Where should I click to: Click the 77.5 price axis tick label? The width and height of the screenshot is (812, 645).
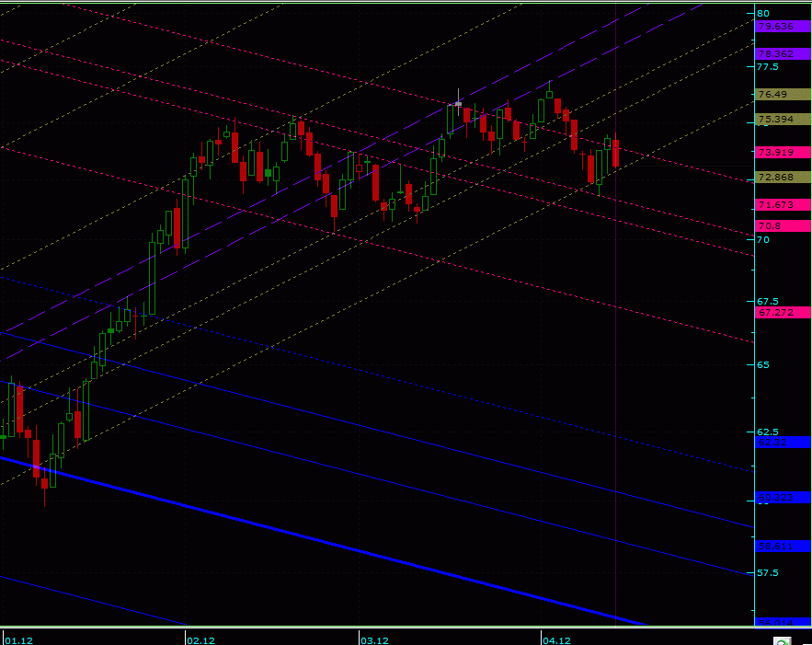768,67
